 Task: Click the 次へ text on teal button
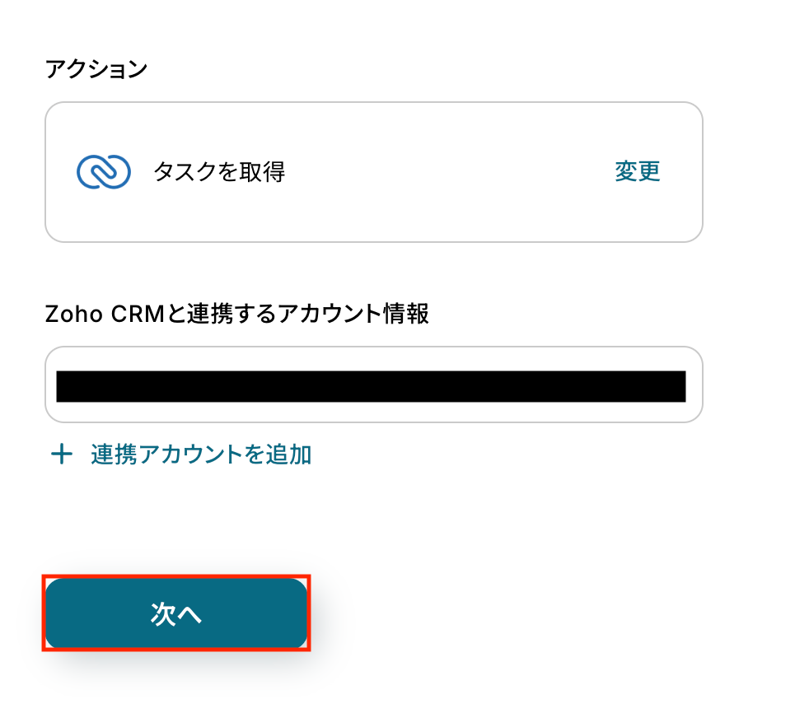coord(176,613)
